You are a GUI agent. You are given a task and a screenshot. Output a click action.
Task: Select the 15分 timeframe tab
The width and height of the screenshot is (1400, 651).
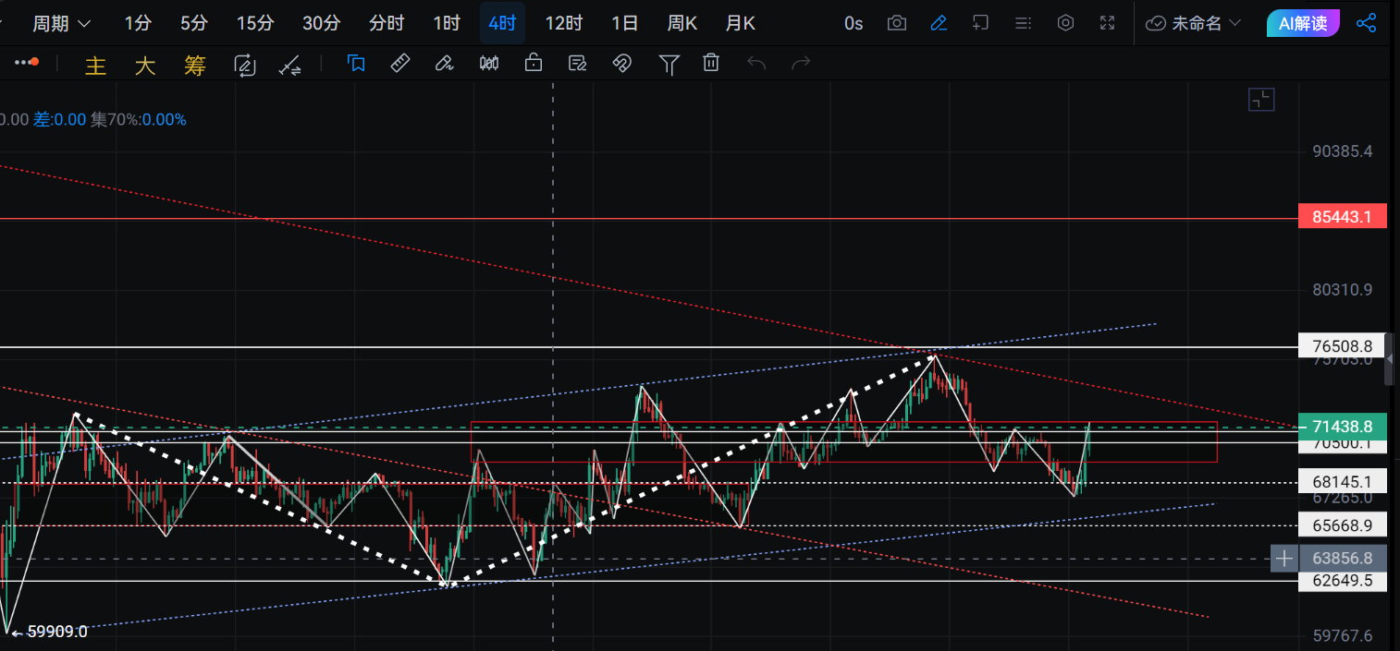(254, 23)
